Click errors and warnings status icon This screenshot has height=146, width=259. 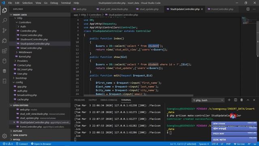click(8, 144)
